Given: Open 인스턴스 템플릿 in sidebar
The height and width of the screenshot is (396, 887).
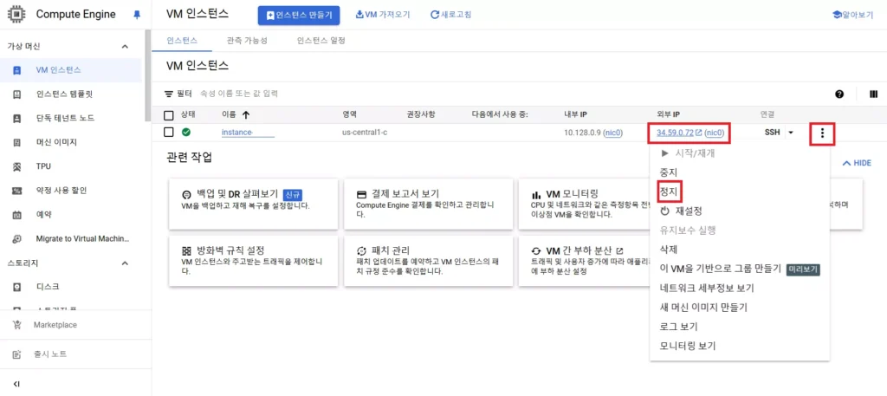Looking at the screenshot, I should [65, 94].
